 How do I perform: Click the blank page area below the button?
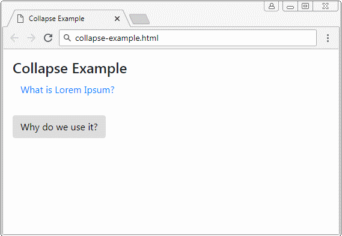[x=170, y=185]
